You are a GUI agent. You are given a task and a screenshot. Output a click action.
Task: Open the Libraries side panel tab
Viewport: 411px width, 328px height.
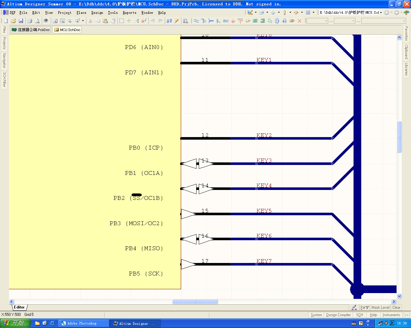pyautogui.click(x=406, y=69)
